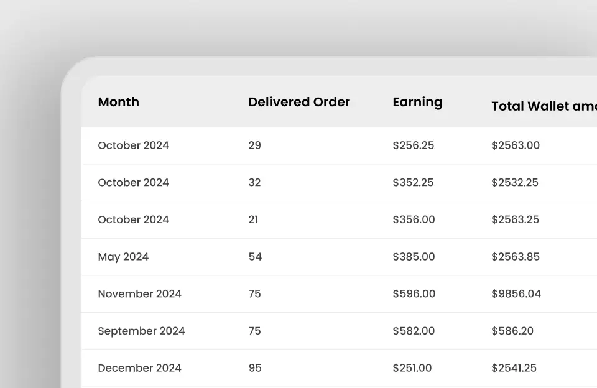Screen dimensions: 597x388
Task: Select the October 2024 cell with 21 orders
Action: (x=133, y=219)
